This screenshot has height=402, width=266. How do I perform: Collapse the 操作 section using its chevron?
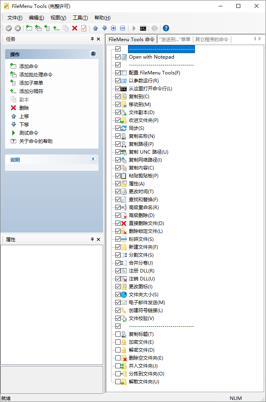point(93,54)
